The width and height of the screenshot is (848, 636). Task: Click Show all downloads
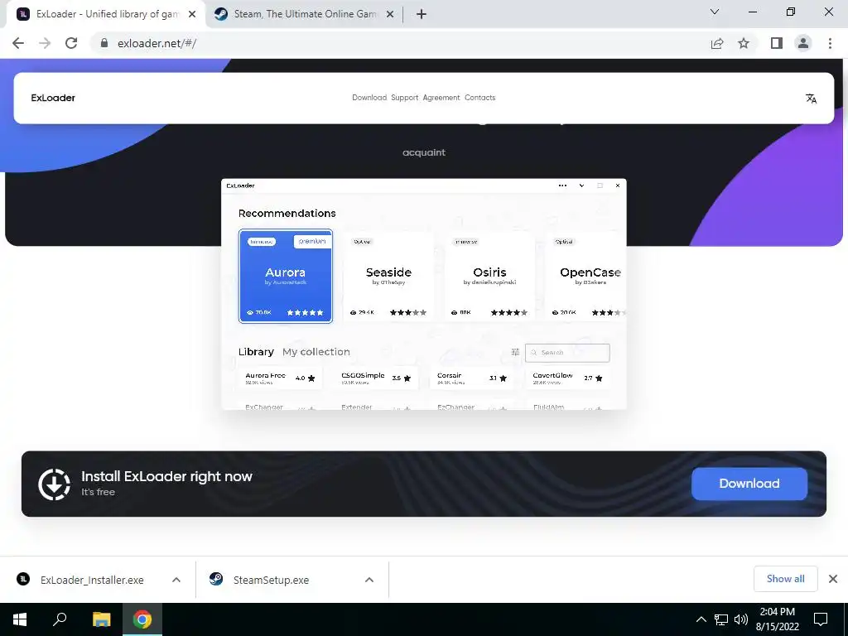[x=785, y=579]
